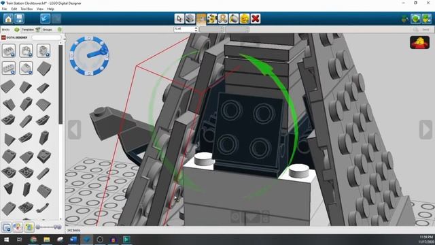
Task: Open the Tool Box menu
Action: pyautogui.click(x=27, y=9)
